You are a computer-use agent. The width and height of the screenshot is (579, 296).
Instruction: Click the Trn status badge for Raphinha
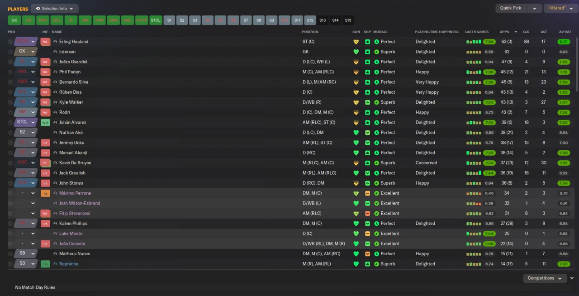(45, 264)
